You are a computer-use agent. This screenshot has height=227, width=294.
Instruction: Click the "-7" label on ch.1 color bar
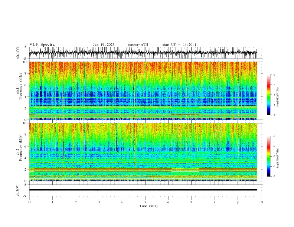tap(274, 115)
